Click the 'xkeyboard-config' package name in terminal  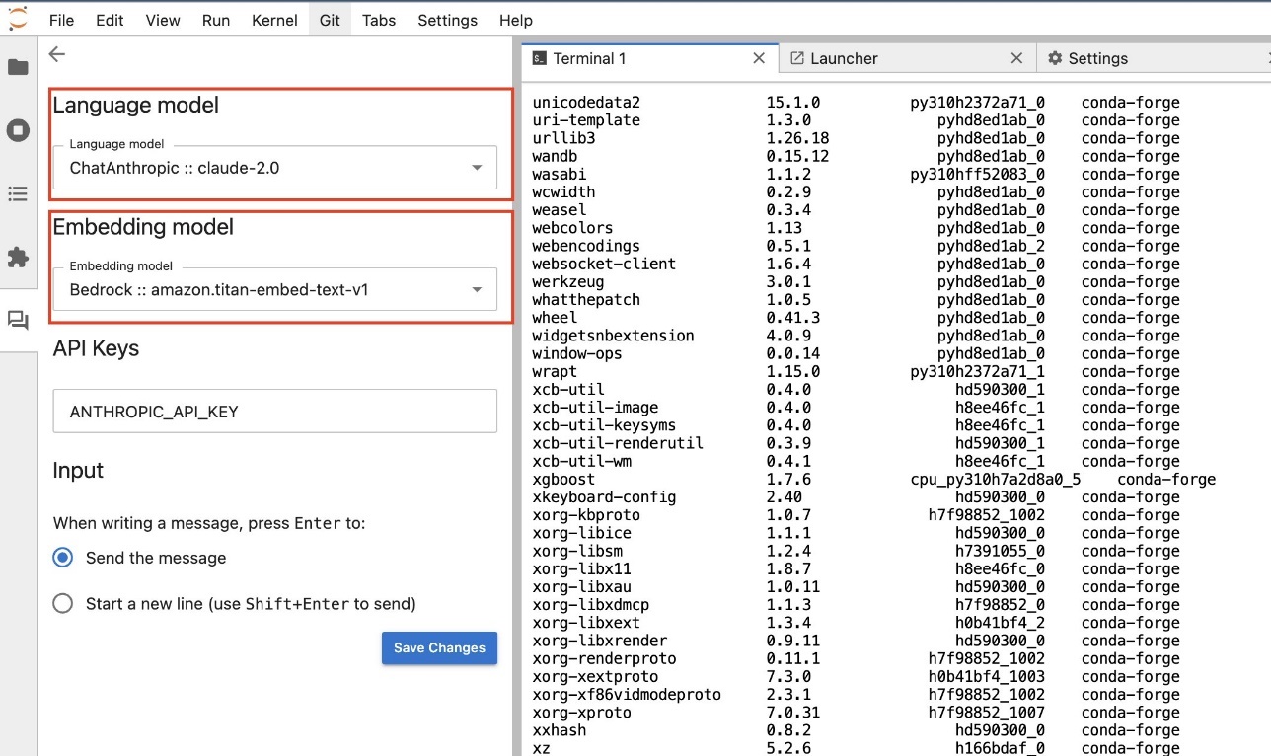pos(605,496)
